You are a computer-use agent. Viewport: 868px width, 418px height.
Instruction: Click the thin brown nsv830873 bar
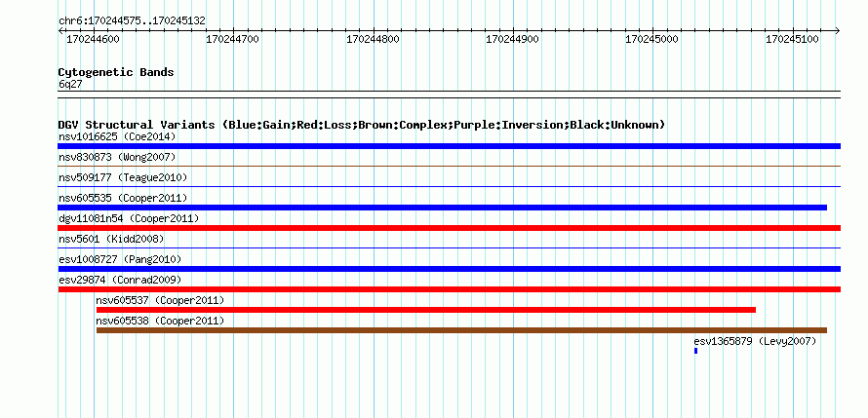click(449, 166)
